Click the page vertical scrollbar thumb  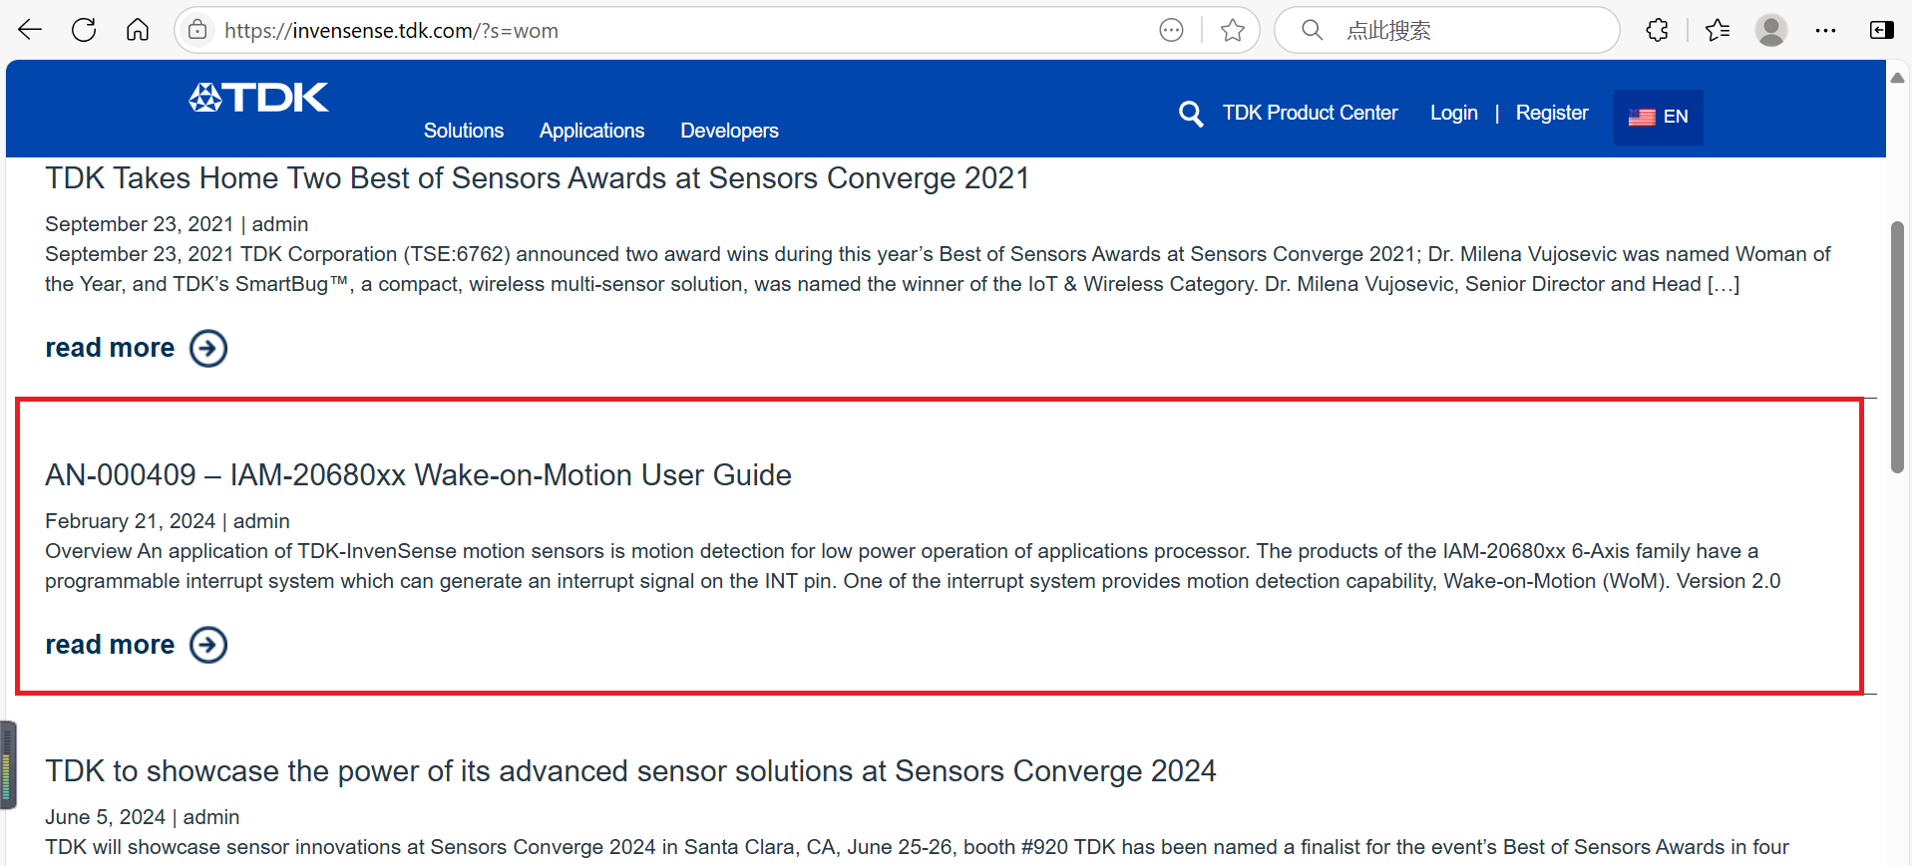pyautogui.click(x=1897, y=348)
